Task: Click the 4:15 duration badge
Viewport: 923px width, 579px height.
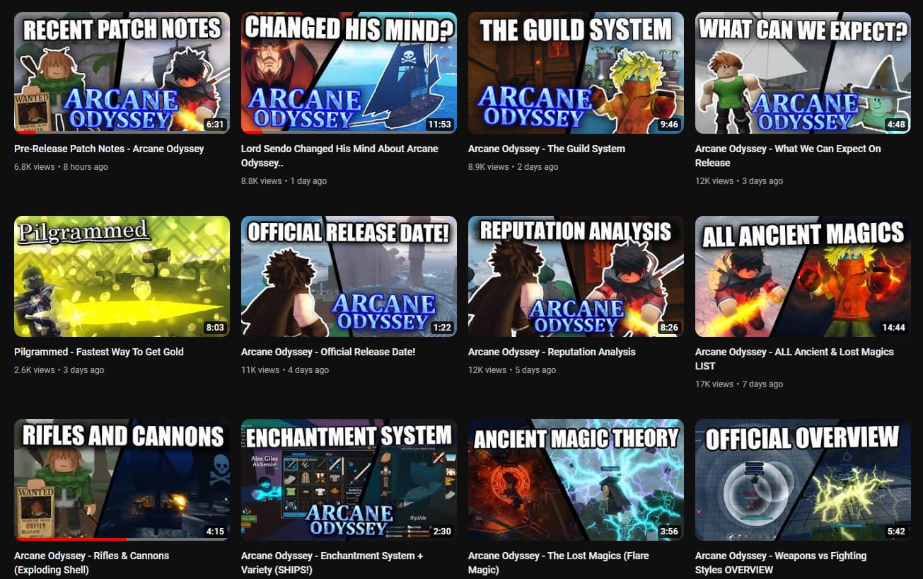Action: pyautogui.click(x=214, y=532)
